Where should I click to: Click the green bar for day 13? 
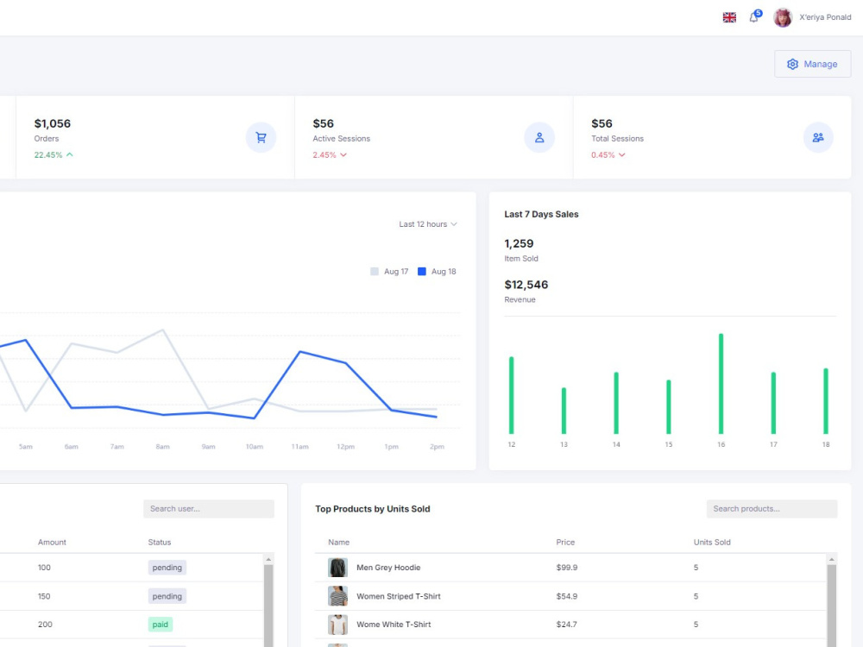[x=564, y=411]
